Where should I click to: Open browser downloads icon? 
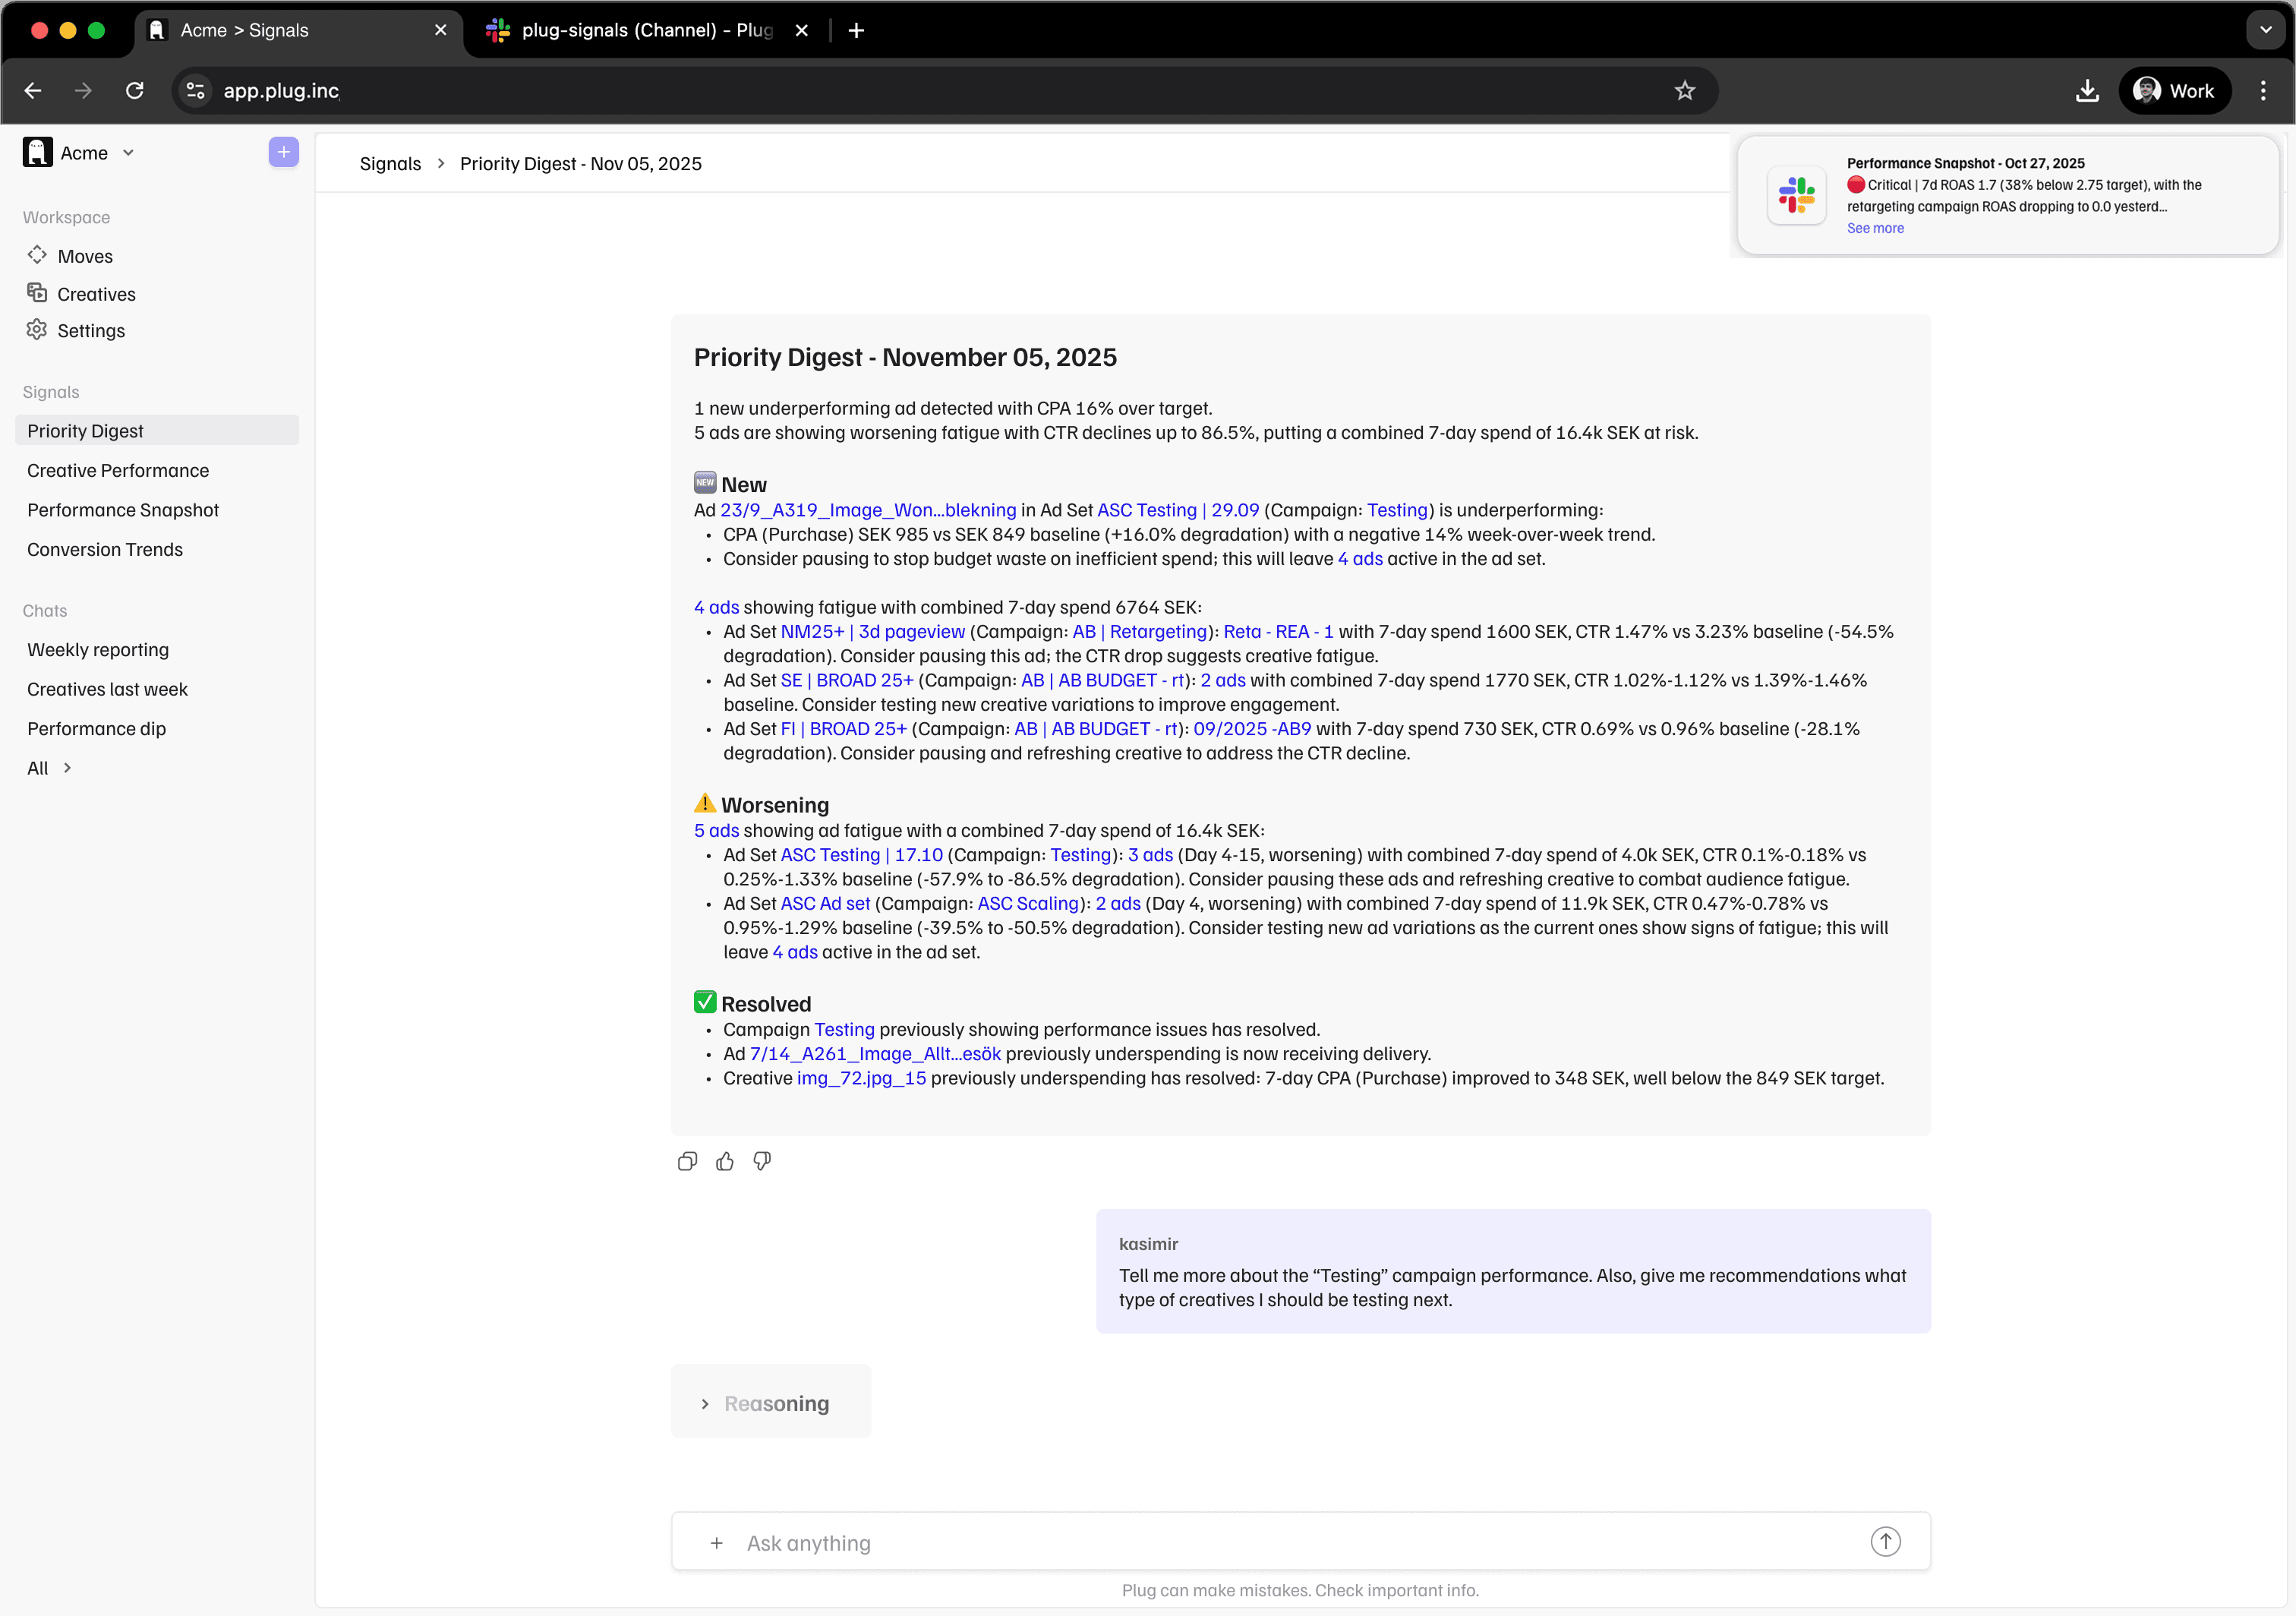pyautogui.click(x=2087, y=91)
